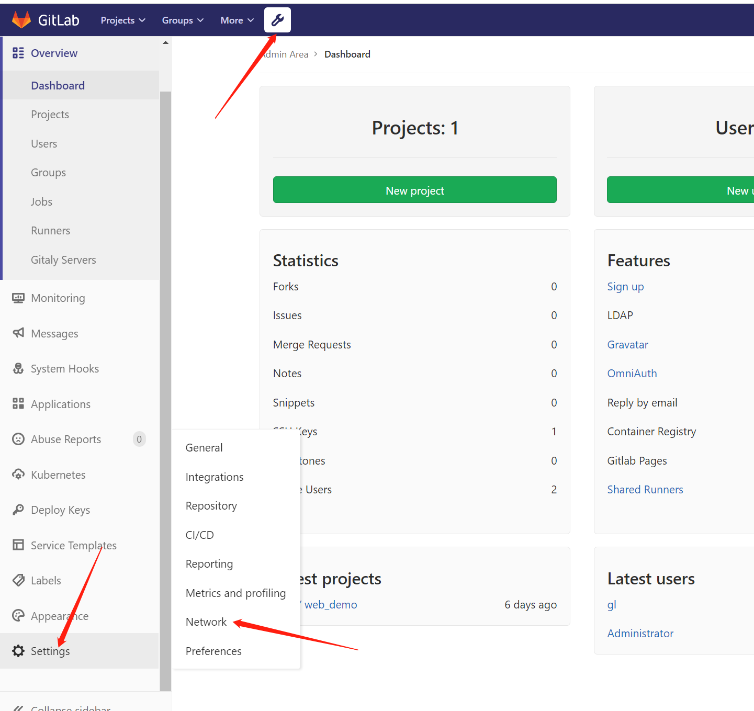Expand the Groups dropdown in navbar
The image size is (754, 711).
(x=183, y=20)
